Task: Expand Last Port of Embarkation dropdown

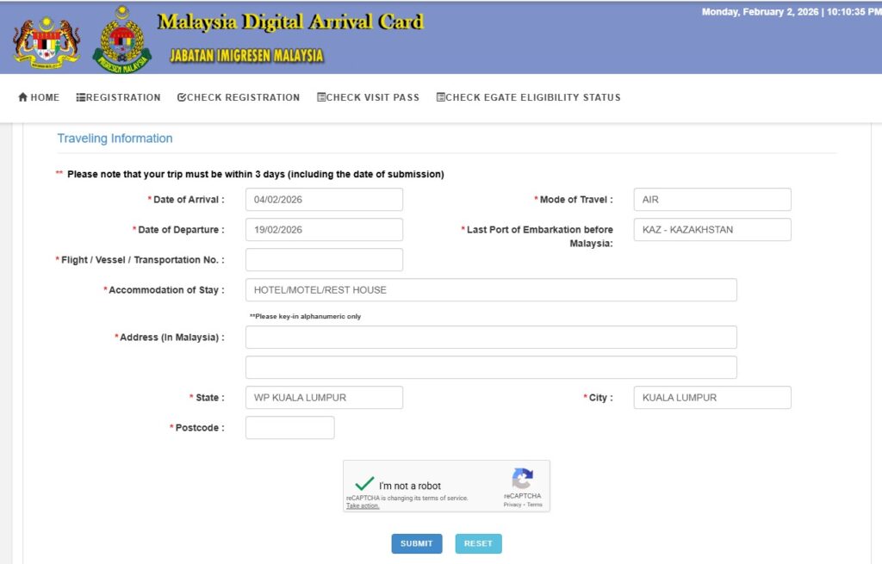Action: 711,230
